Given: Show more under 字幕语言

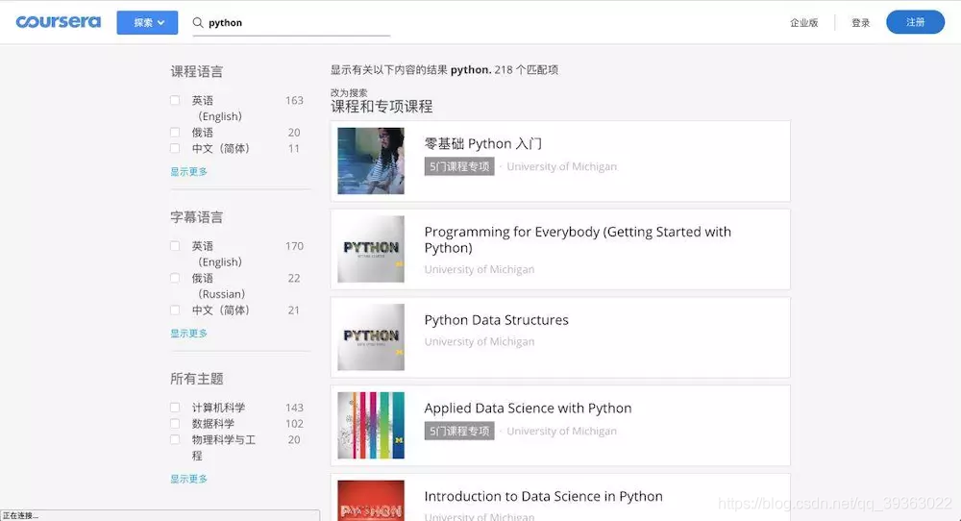Looking at the screenshot, I should click(x=188, y=334).
